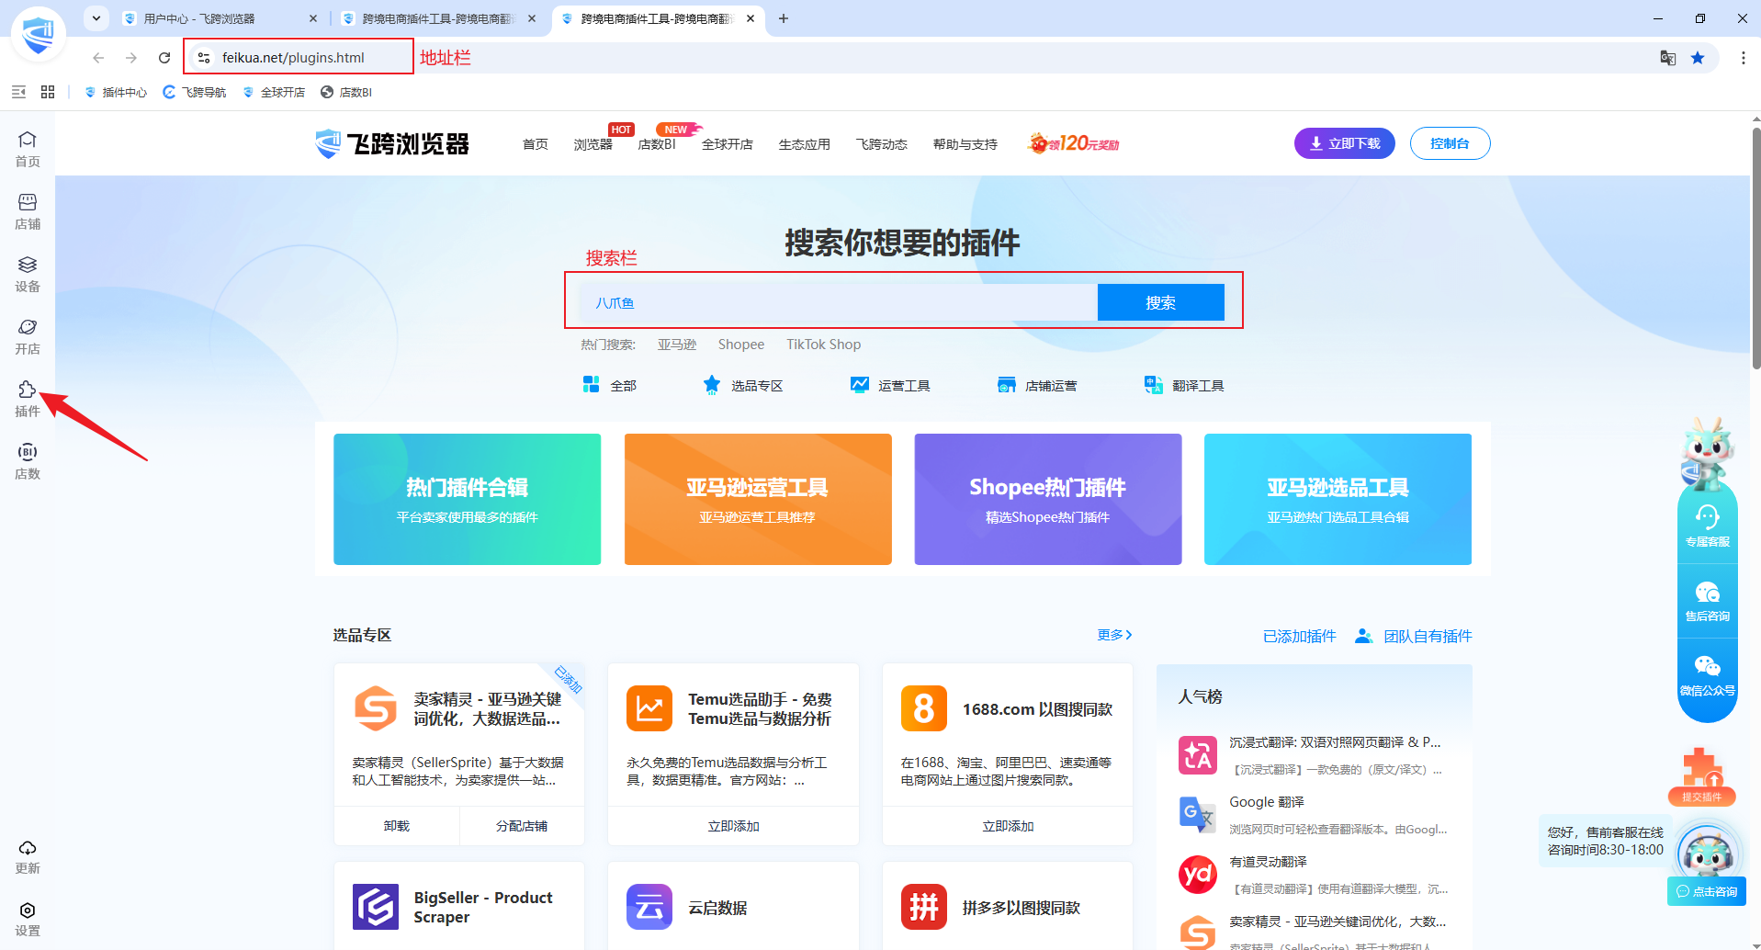Select the 翻译工具 plugin category

click(1184, 385)
